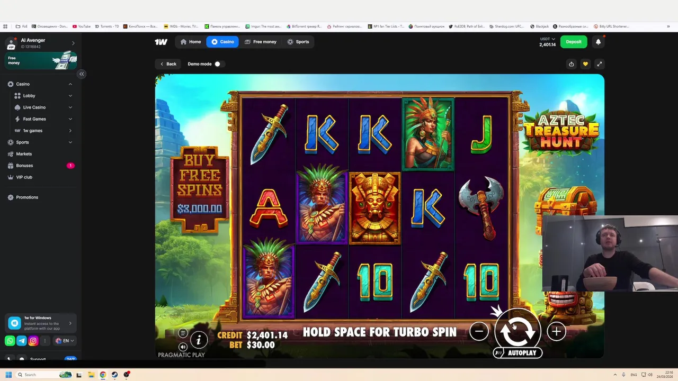Open the Task View taskbar icon
Screen dimensions: 678x381
79,375
